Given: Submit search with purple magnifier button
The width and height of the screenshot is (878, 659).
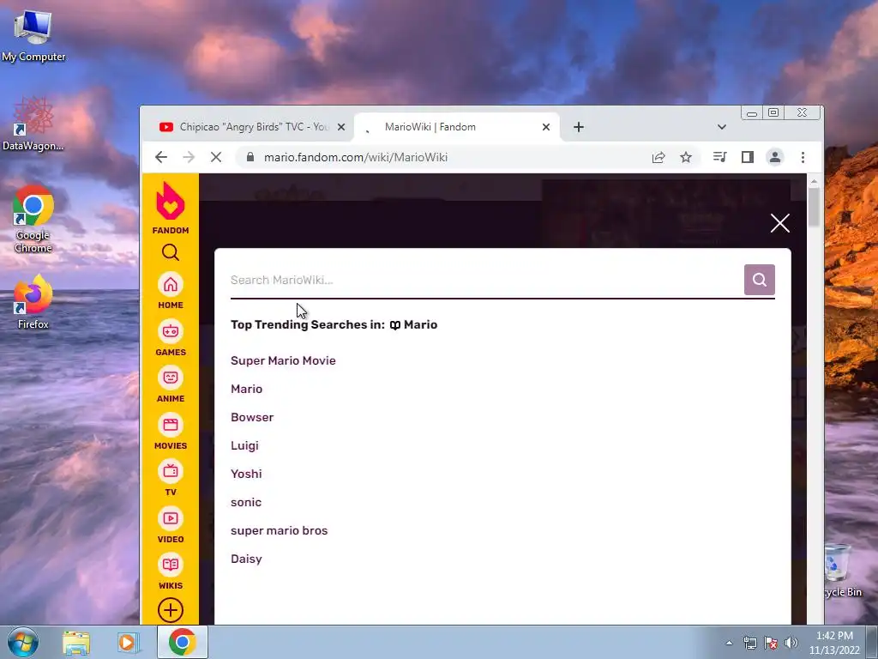Looking at the screenshot, I should click(760, 280).
